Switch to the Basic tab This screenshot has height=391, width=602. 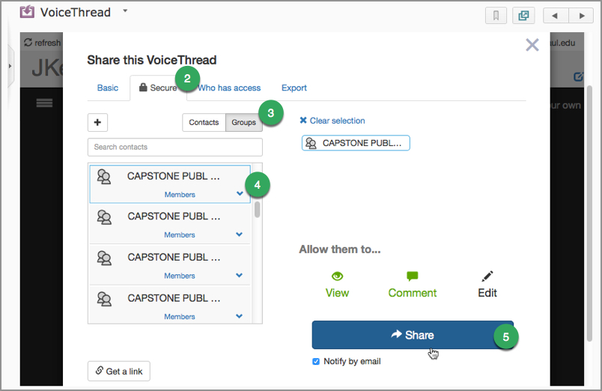click(x=108, y=88)
